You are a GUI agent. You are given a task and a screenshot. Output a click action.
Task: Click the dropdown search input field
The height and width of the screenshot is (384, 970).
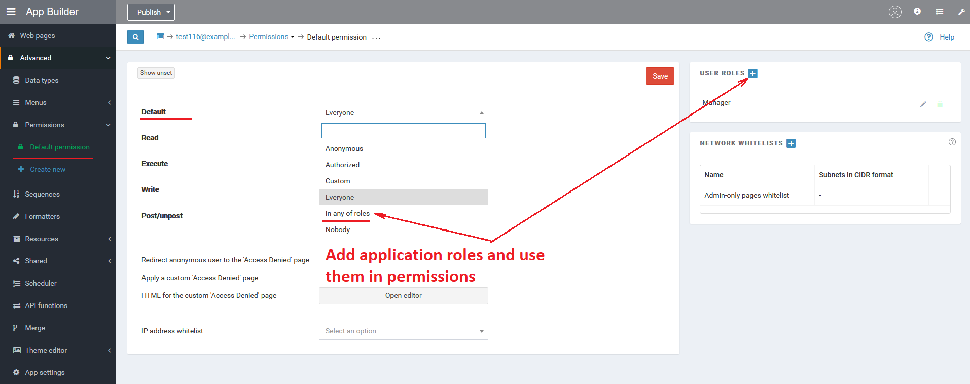coord(404,131)
